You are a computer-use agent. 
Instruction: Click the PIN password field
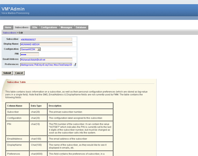(29, 54)
